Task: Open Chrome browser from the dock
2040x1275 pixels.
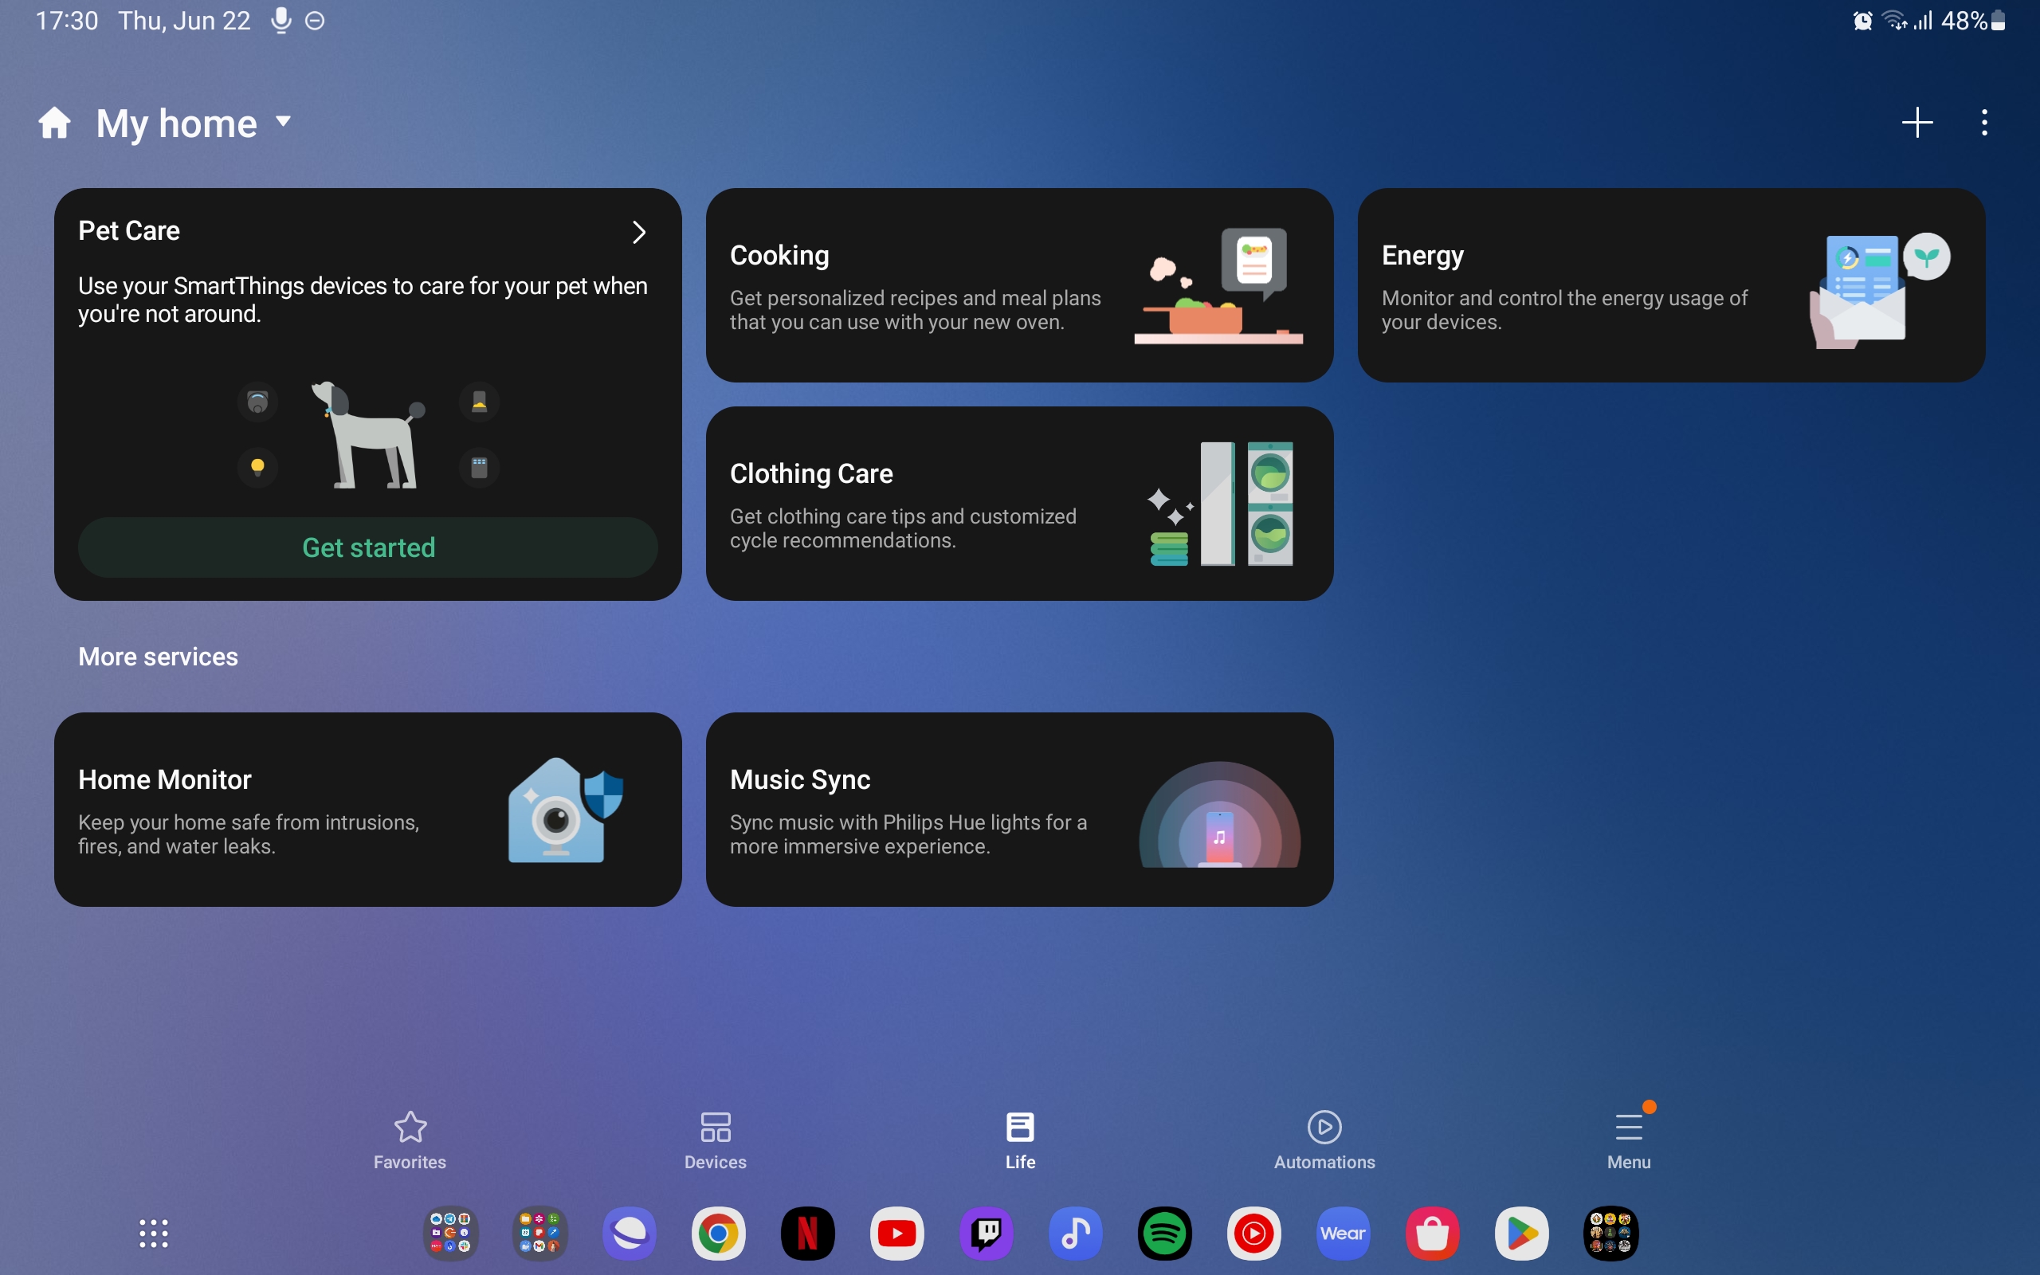Action: [x=717, y=1234]
